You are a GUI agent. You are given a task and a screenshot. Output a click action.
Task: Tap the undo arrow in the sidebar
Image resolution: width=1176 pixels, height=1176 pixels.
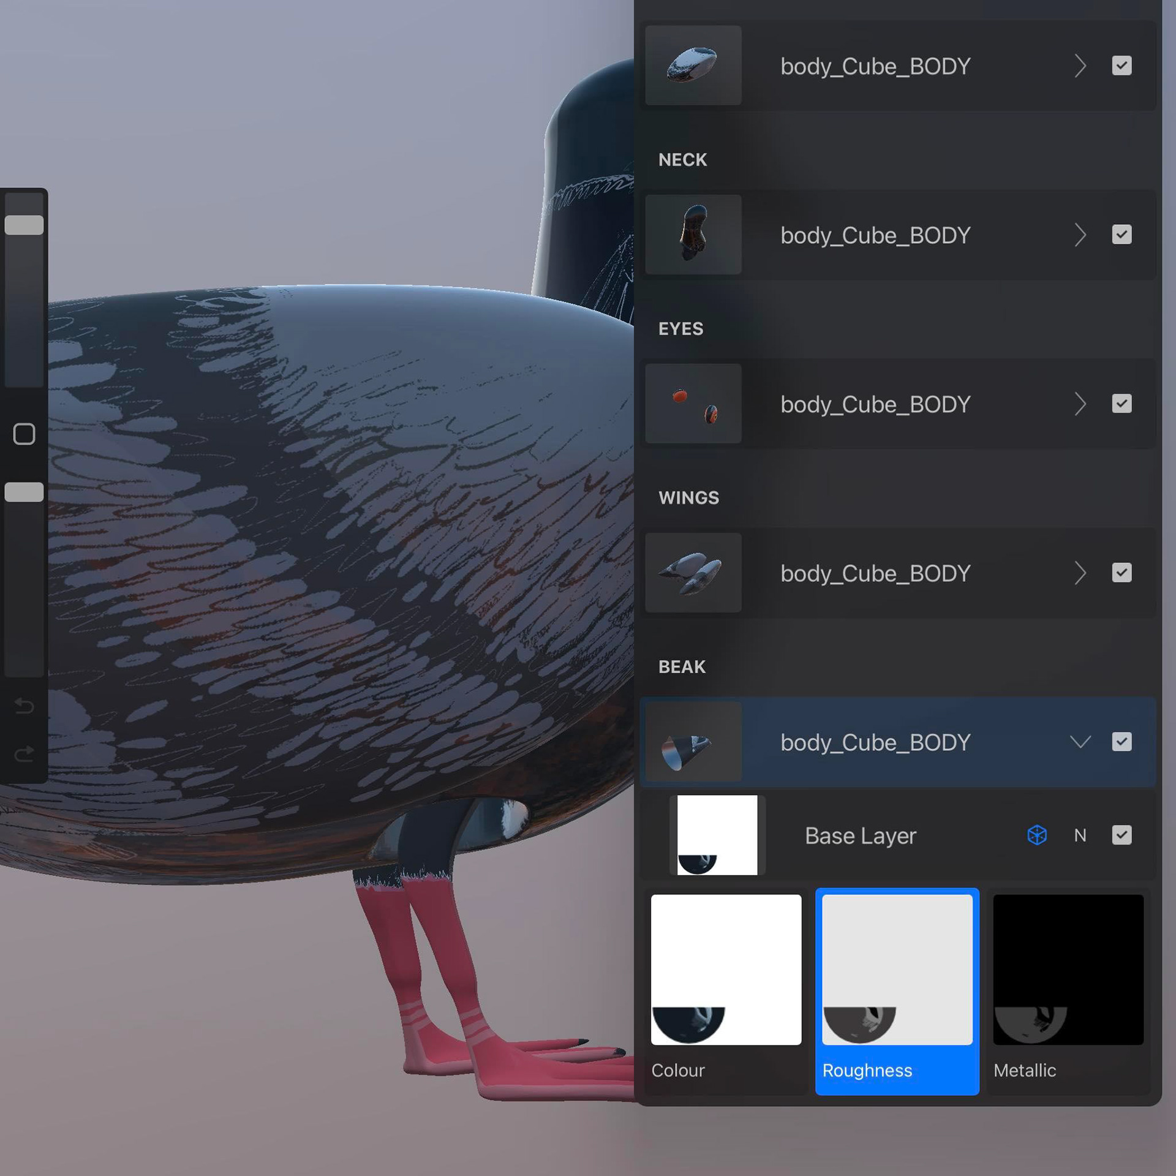tap(24, 706)
